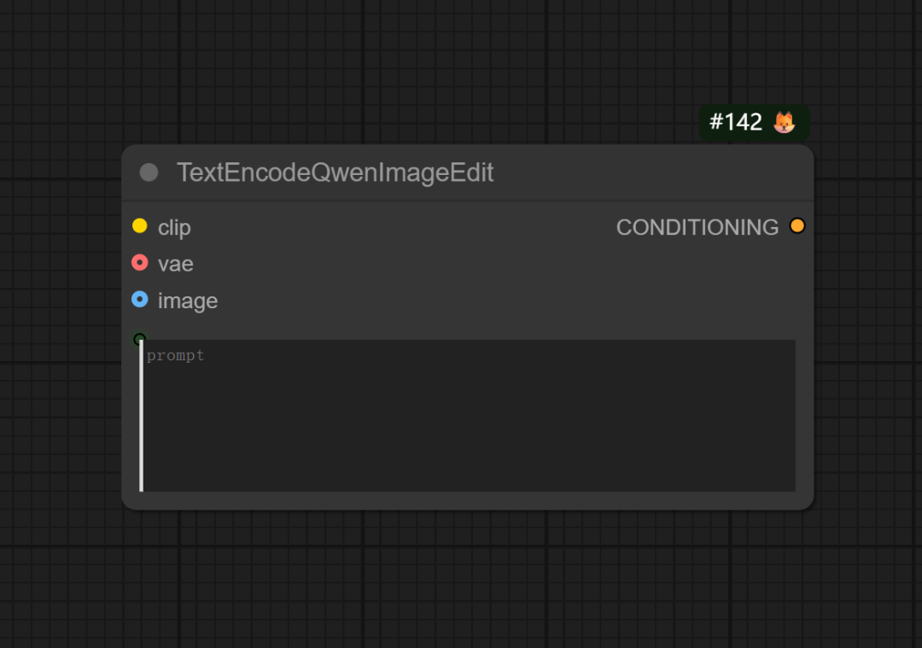
Task: Click the yellow clip input socket
Action: [x=140, y=226]
